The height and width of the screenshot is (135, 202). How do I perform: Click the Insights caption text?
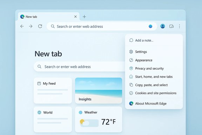click(85, 99)
